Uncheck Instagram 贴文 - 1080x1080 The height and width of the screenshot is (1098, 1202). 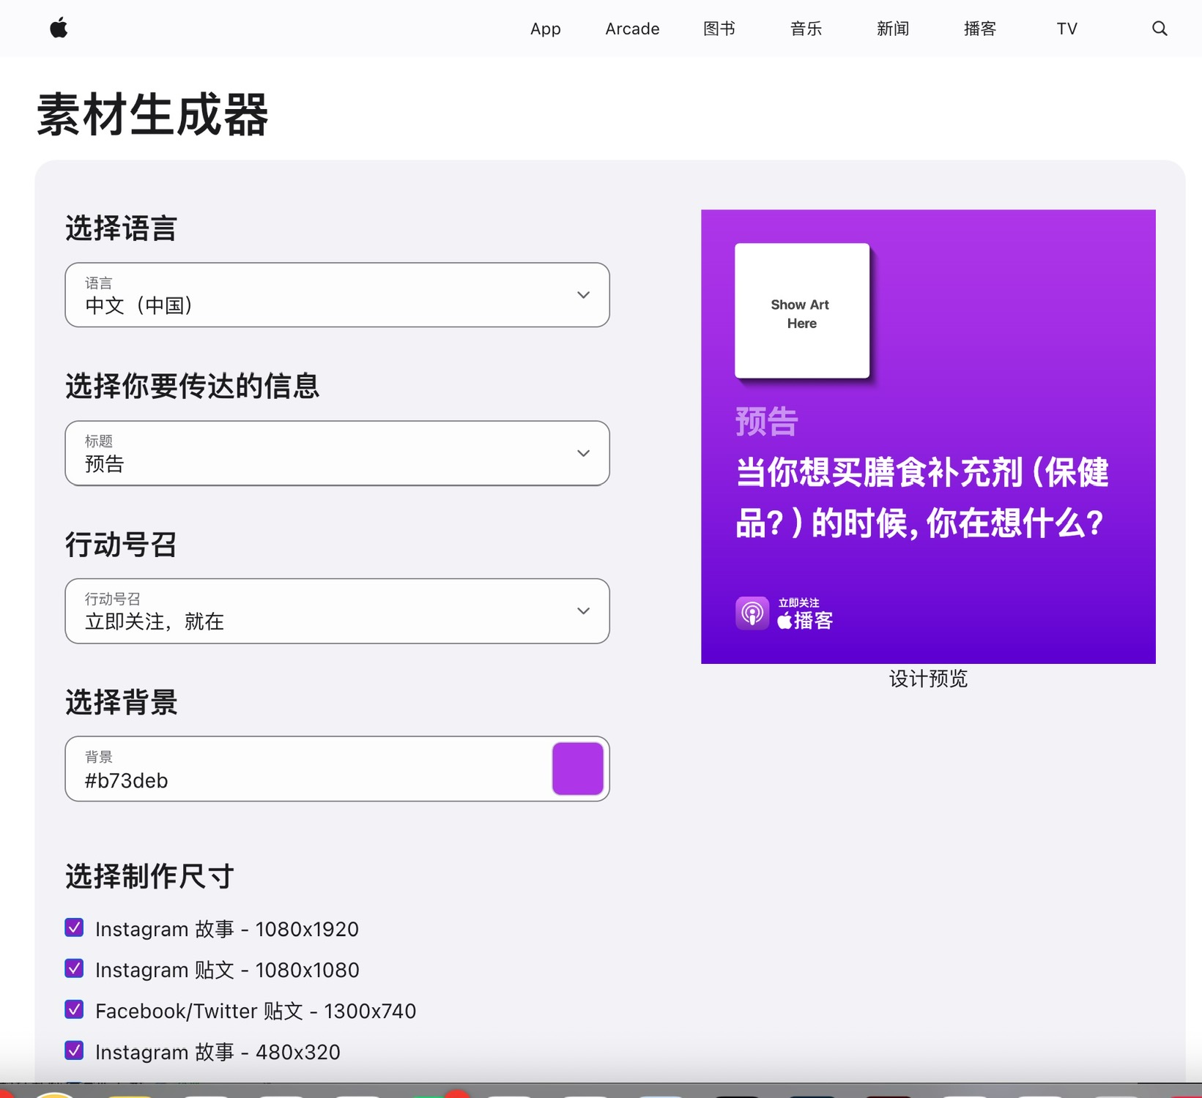[x=74, y=969]
